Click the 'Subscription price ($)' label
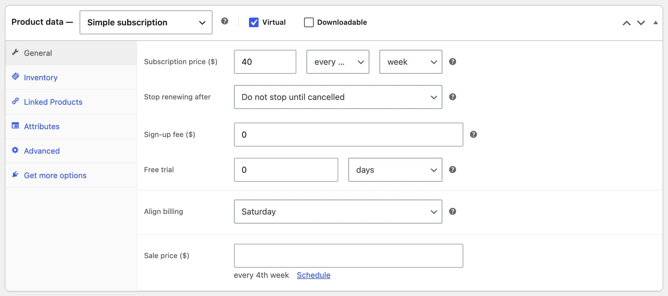Screen dimensions: 668x296 pyautogui.click(x=181, y=62)
